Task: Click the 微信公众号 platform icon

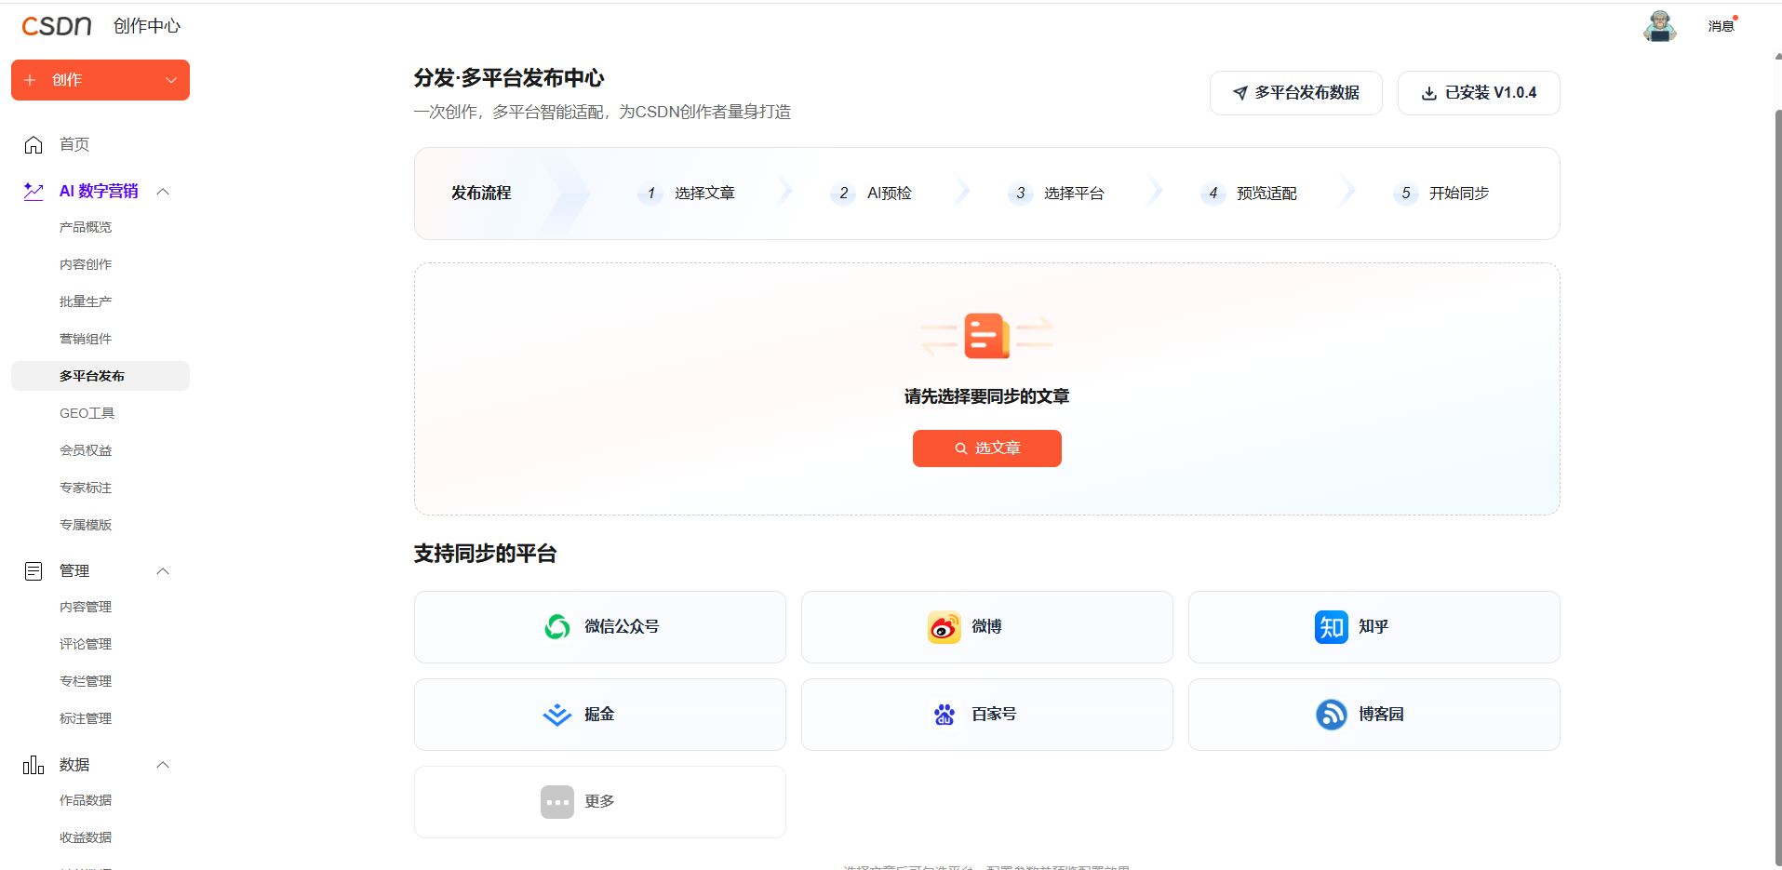Action: (557, 627)
